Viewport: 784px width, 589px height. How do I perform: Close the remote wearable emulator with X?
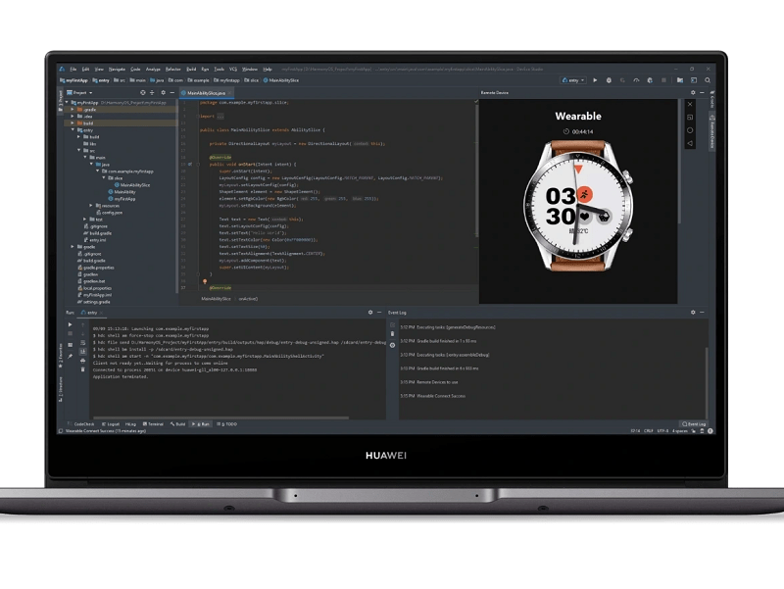click(690, 104)
